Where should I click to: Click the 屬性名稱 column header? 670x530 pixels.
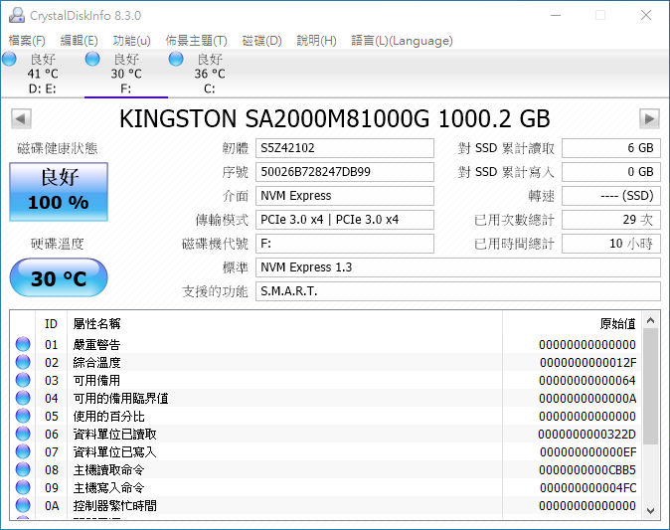(284, 324)
